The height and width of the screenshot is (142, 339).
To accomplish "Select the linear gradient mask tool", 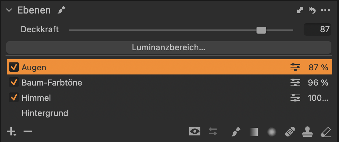I will point(254,132).
